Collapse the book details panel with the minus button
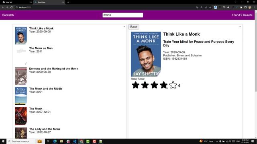This screenshot has height=144, width=257. point(240,27)
